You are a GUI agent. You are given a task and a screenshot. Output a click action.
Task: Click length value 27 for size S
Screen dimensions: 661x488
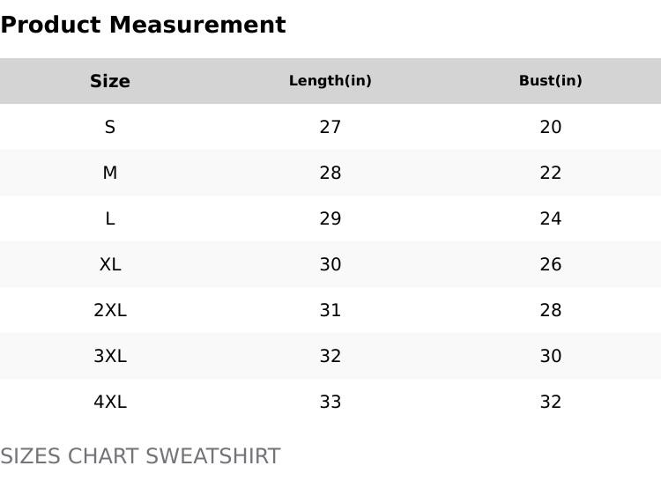click(330, 127)
